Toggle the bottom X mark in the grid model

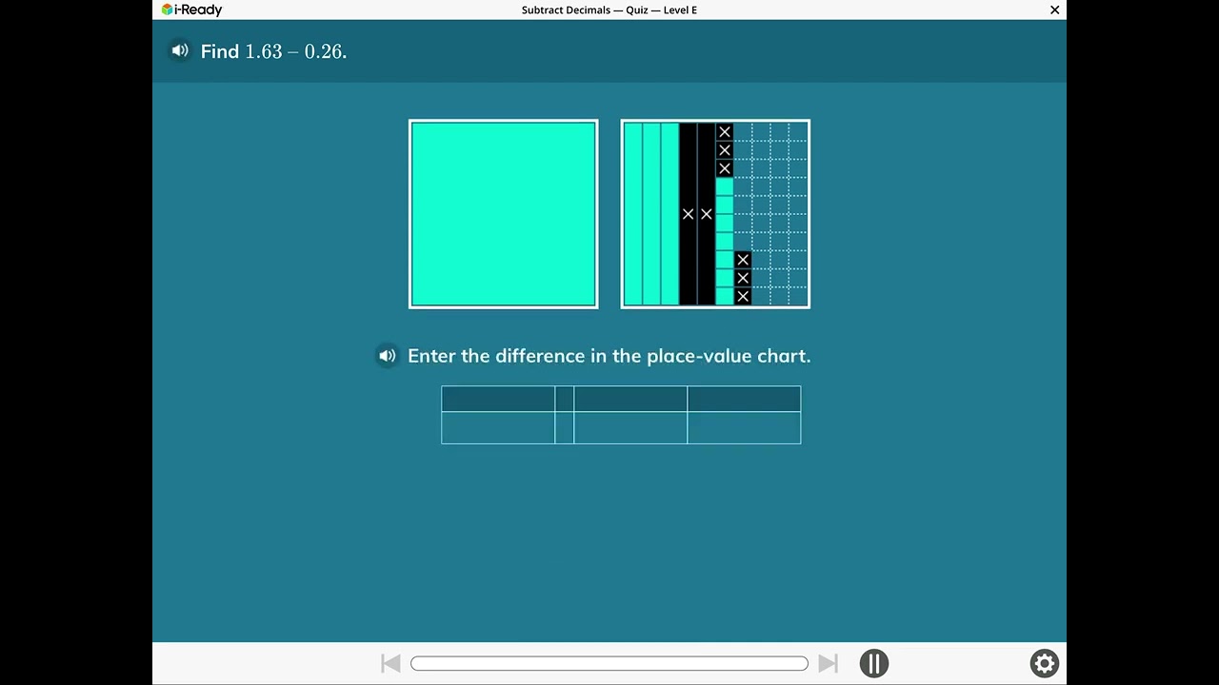tap(742, 297)
